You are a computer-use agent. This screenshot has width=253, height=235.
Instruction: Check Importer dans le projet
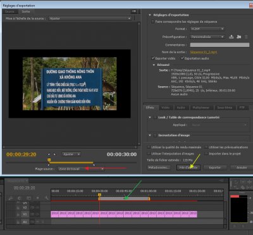[206, 153]
